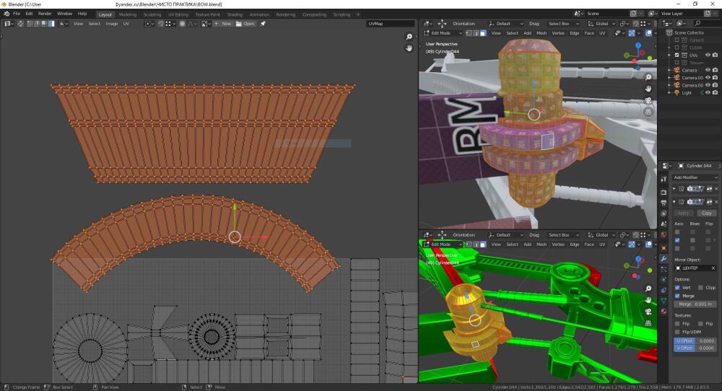This screenshot has width=722, height=391.
Task: Open Select Box dropdown in top viewport header
Action: point(564,24)
